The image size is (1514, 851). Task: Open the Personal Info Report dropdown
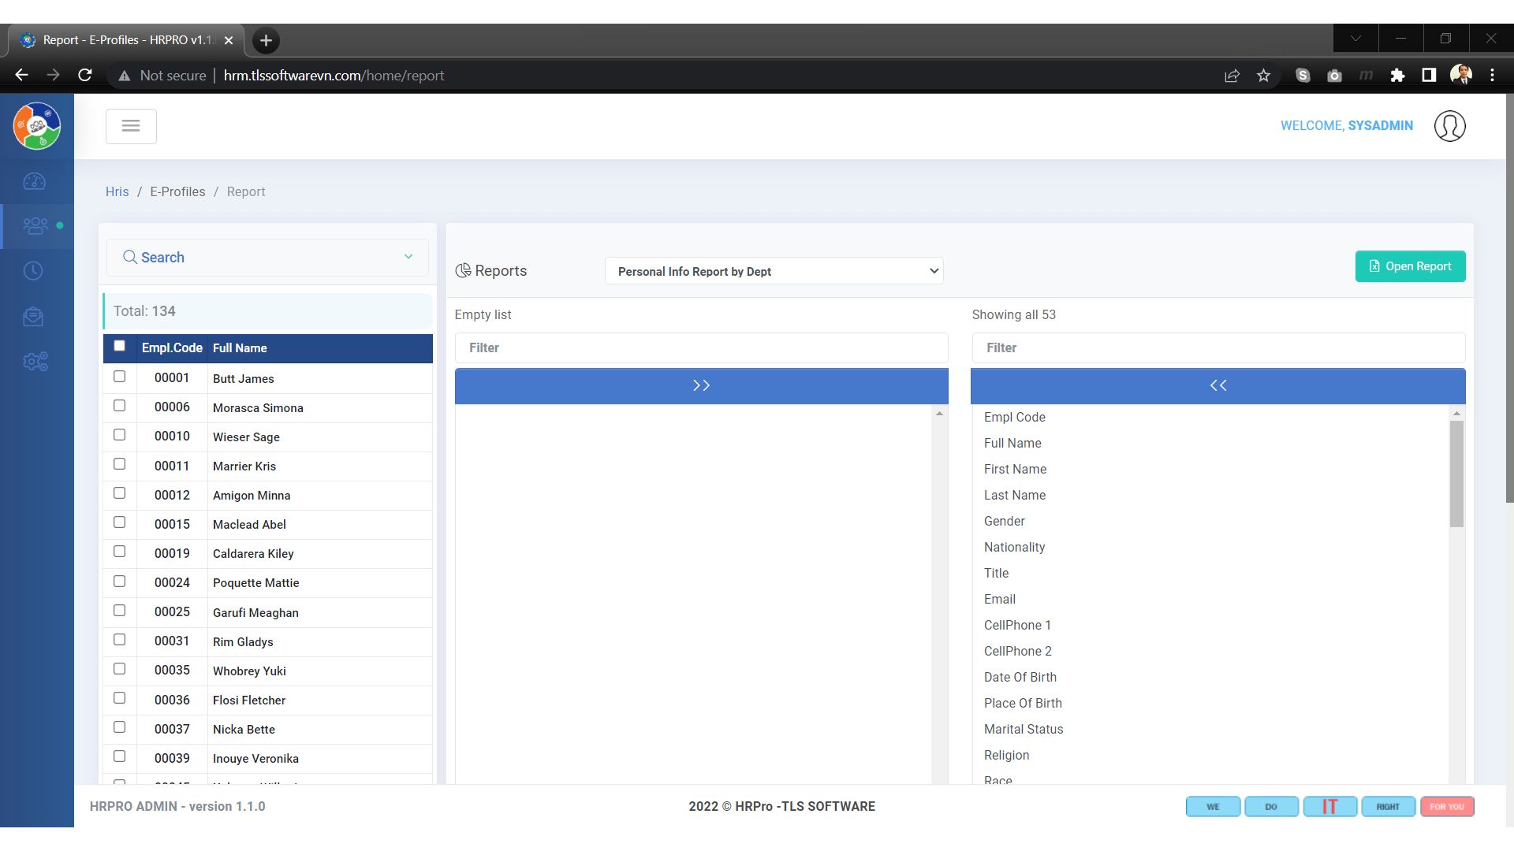(774, 271)
